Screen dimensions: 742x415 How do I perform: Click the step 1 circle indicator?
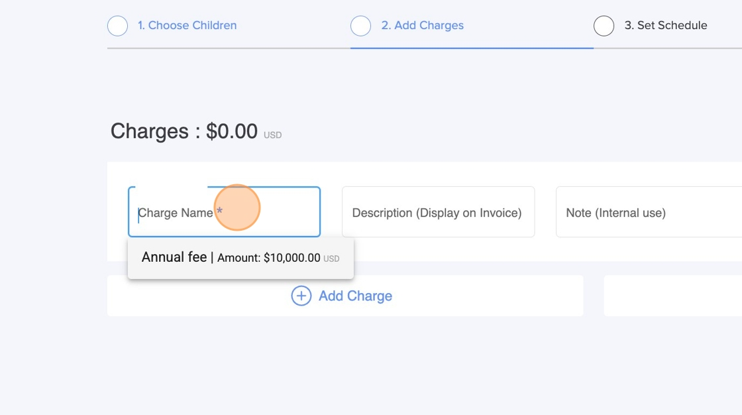tap(117, 26)
